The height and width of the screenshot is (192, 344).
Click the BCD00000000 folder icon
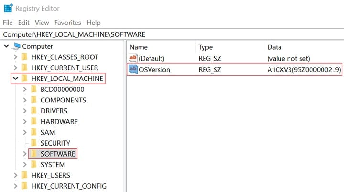click(x=34, y=89)
